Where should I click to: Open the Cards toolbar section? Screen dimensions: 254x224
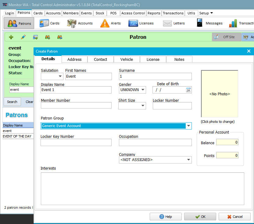click(x=49, y=23)
